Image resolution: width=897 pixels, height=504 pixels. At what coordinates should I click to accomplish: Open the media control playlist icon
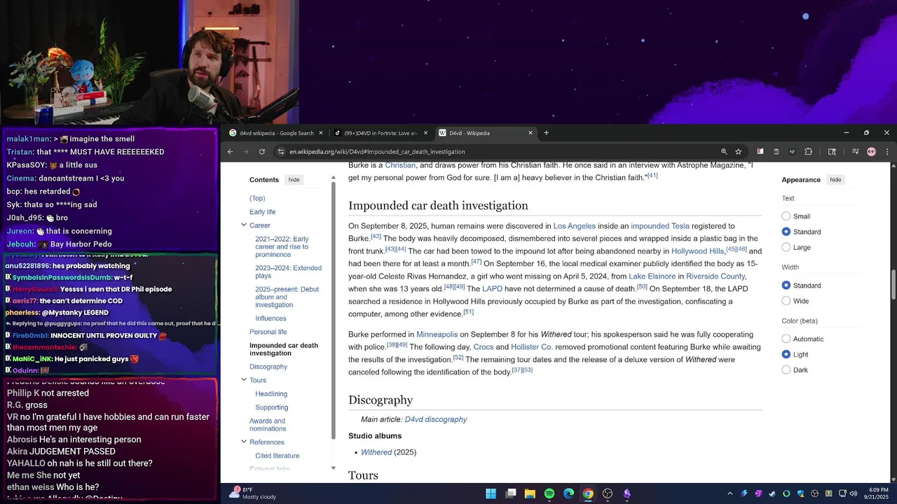tap(856, 152)
